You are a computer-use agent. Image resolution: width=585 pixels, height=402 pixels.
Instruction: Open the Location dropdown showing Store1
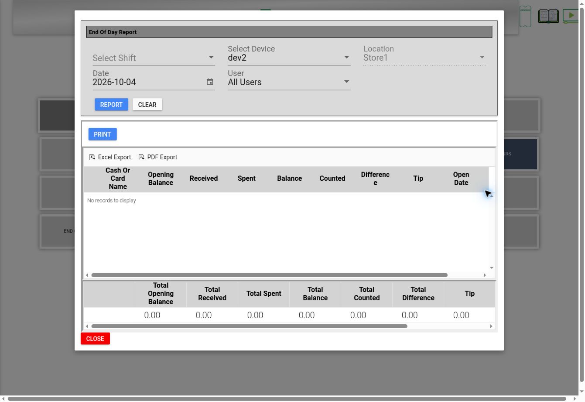click(424, 58)
